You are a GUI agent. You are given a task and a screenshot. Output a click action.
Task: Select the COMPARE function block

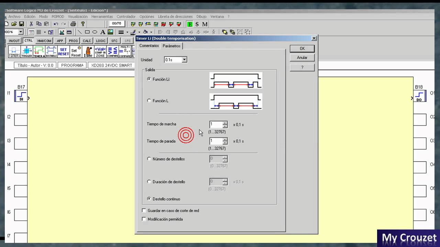112,52
